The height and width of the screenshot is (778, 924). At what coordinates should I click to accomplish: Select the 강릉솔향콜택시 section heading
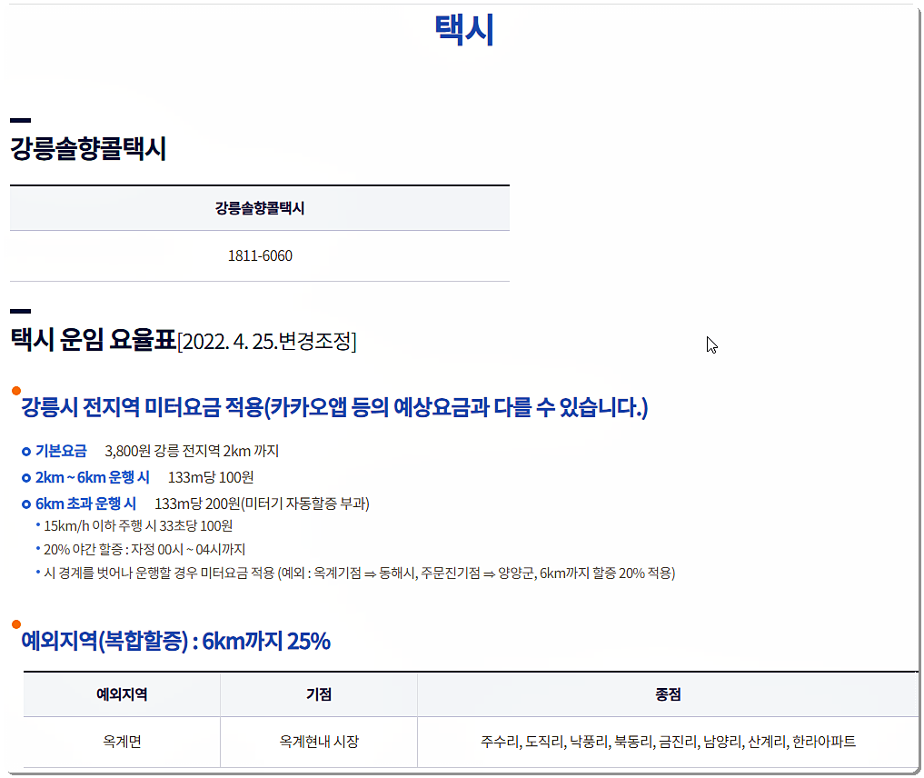pos(88,148)
